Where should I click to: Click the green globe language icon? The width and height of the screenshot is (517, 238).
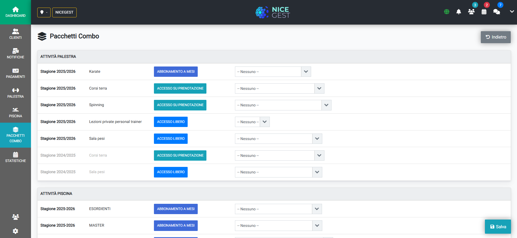(447, 12)
